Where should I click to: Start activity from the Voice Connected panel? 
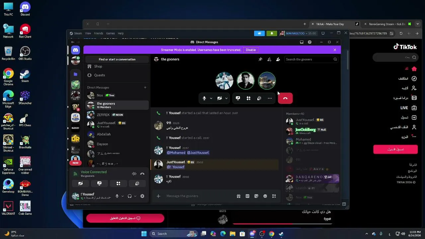(118, 183)
